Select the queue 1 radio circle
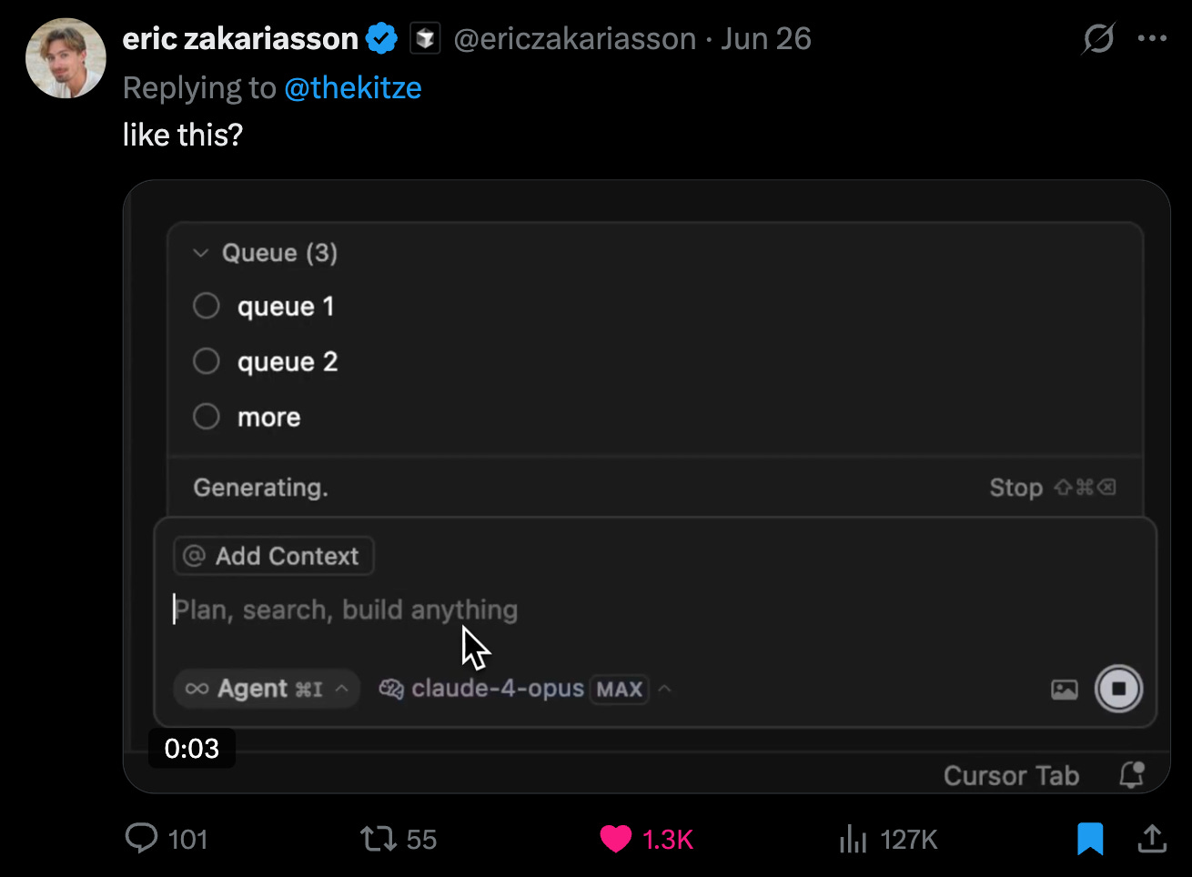1192x877 pixels. 207,307
